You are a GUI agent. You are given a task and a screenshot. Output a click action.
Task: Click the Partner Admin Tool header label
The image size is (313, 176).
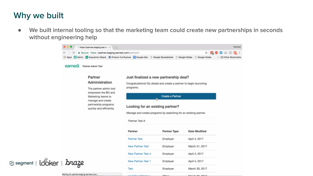click(92, 66)
